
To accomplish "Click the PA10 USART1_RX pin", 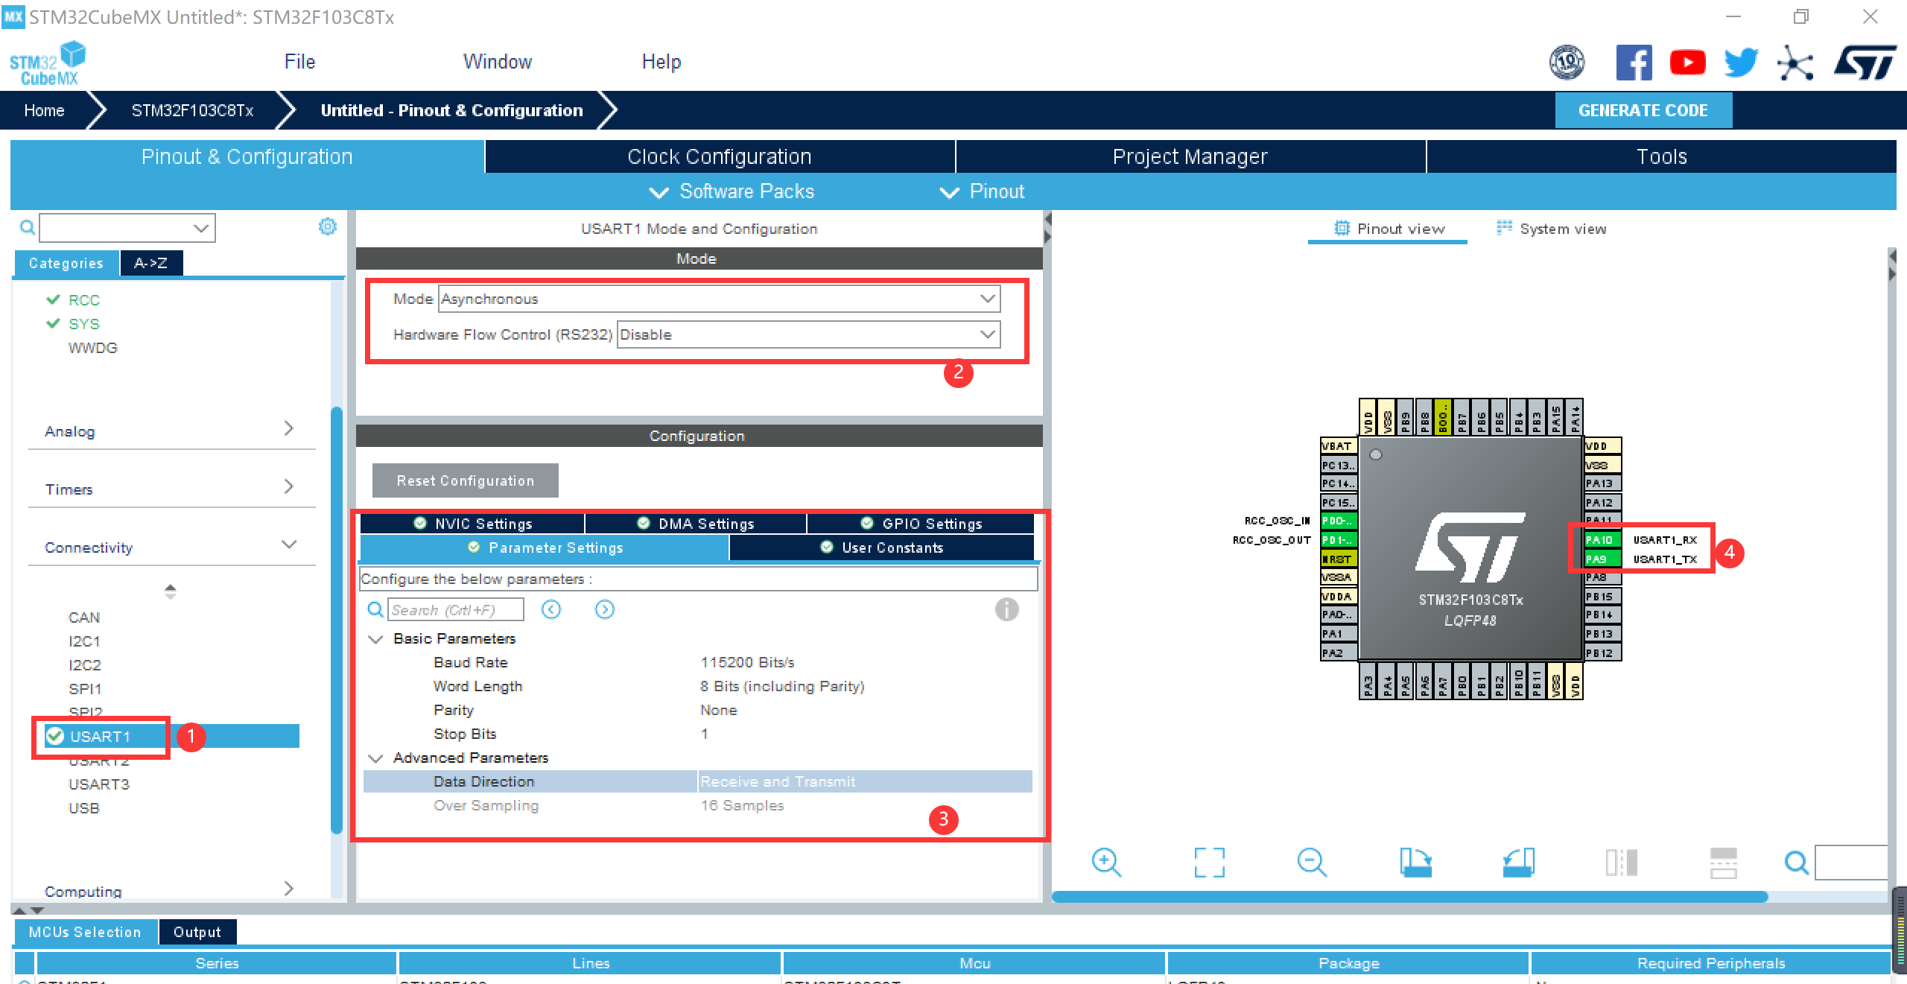I will point(1602,539).
